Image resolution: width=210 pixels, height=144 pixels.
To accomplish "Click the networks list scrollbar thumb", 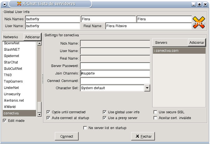I will click(39, 107).
